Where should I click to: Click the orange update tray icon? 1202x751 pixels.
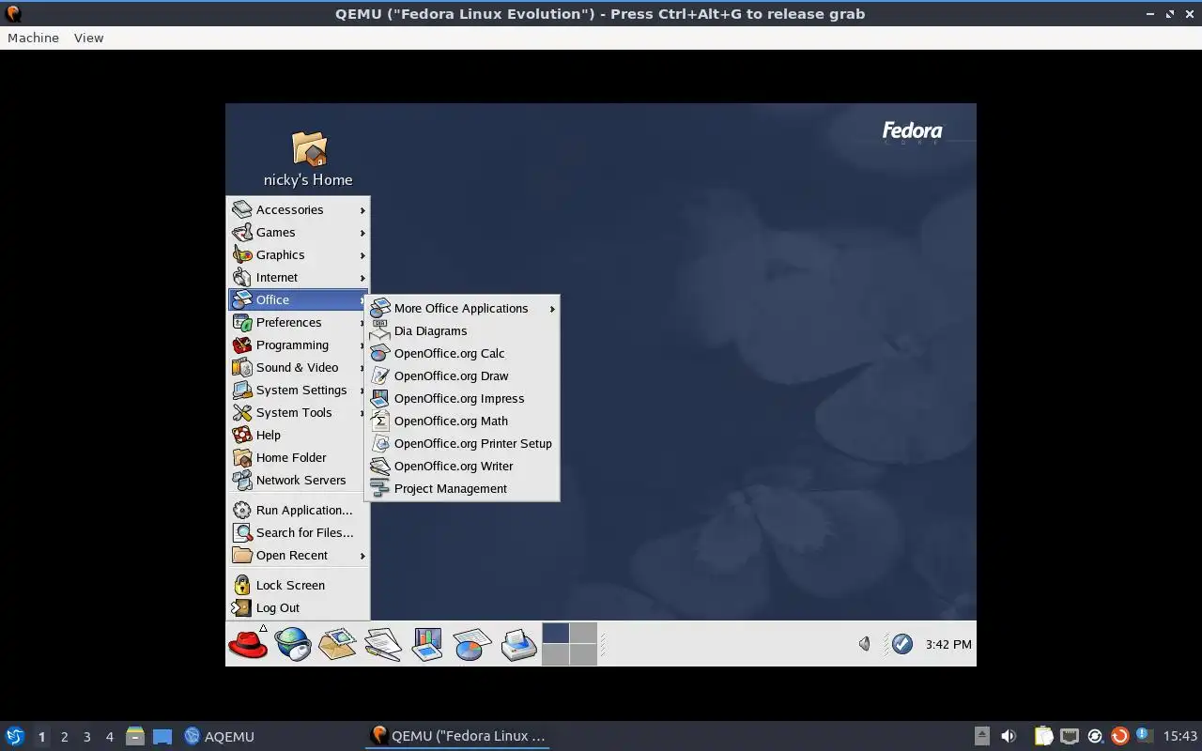[x=1119, y=736]
